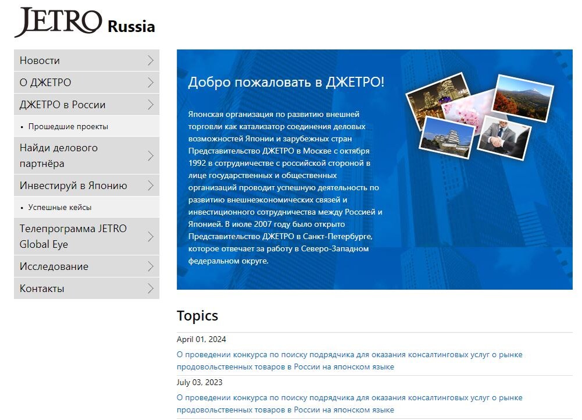Click the chevron beside Найди делового партнёра
The height and width of the screenshot is (420, 582).
[151, 155]
